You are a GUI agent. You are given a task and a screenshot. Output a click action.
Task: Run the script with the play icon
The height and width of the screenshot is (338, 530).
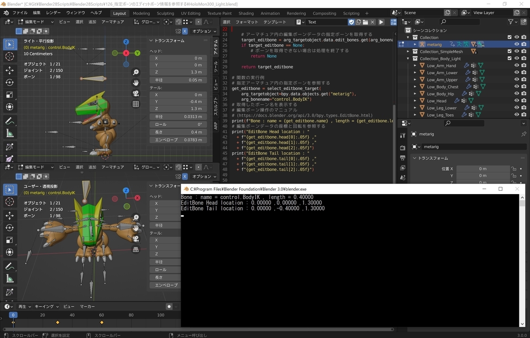click(382, 22)
